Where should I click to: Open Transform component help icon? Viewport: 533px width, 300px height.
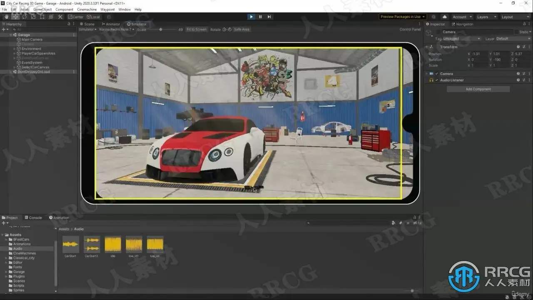(518, 47)
